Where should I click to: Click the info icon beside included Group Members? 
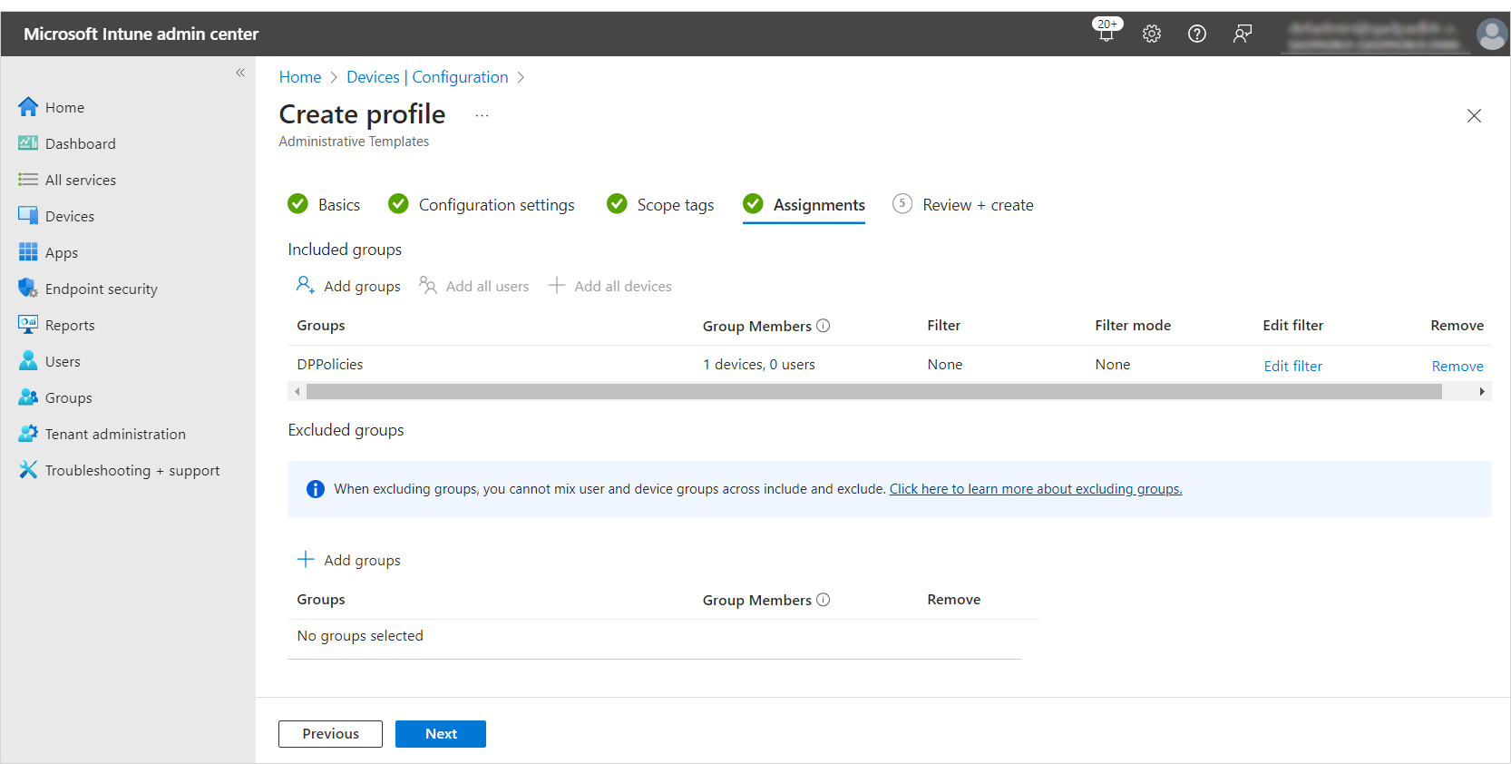click(824, 326)
